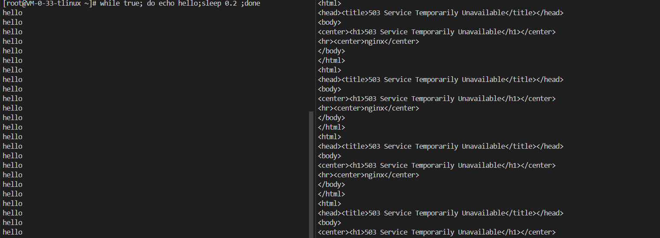Image resolution: width=660 pixels, height=238 pixels.
Task: Click the topmost 503 title tag line
Action: 440,13
